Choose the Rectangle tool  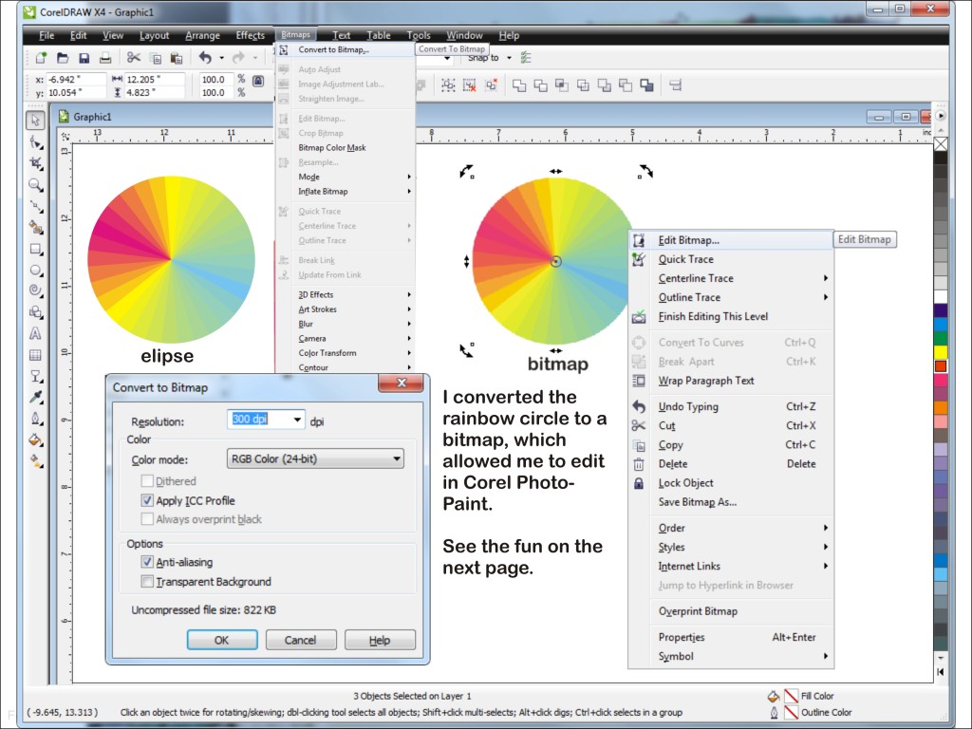(x=35, y=250)
